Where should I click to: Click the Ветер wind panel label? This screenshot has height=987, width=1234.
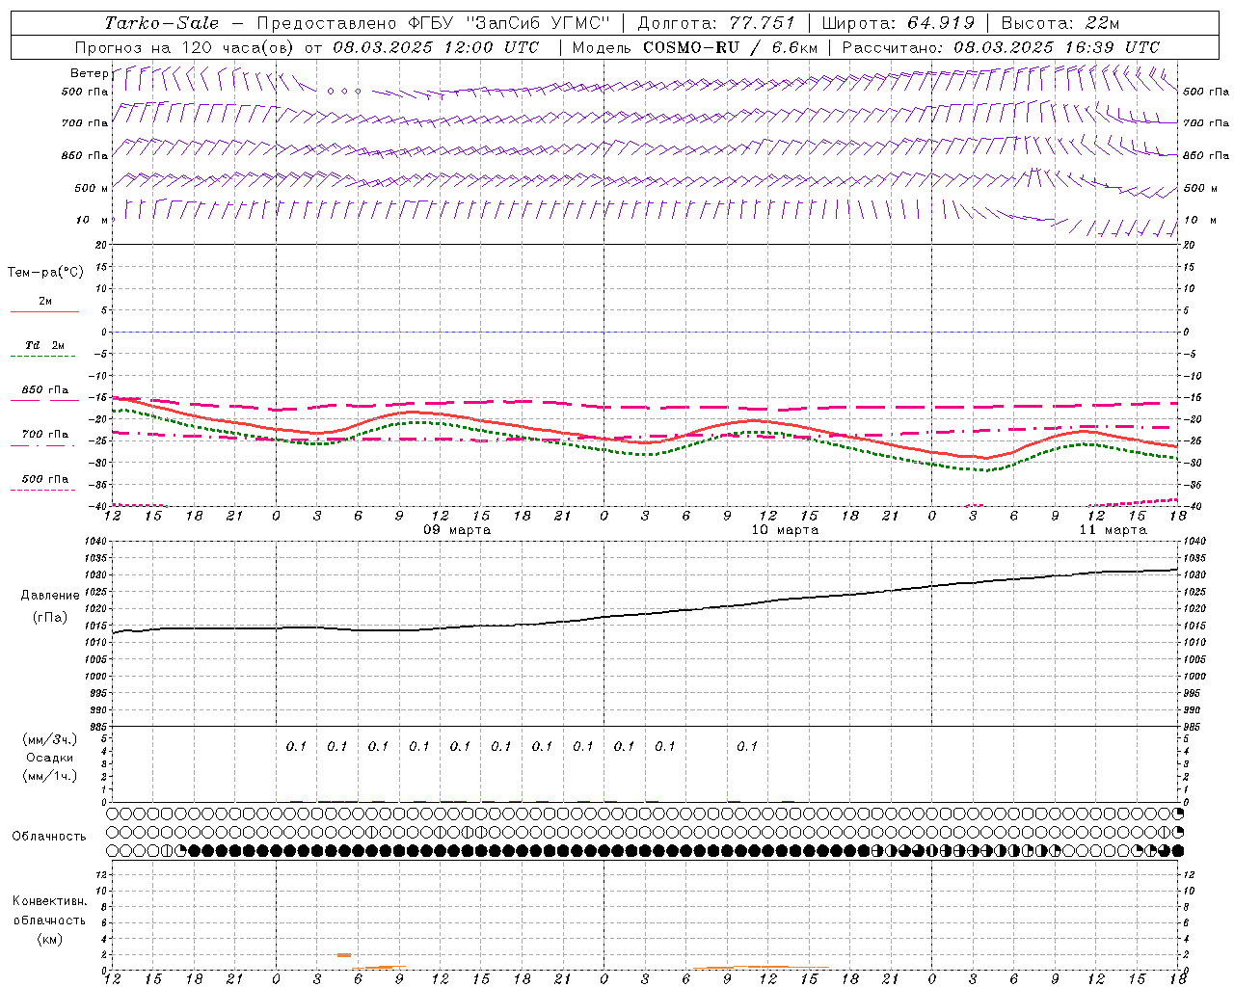89,73
